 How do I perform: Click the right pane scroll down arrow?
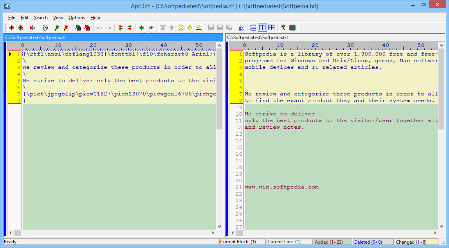click(x=441, y=226)
